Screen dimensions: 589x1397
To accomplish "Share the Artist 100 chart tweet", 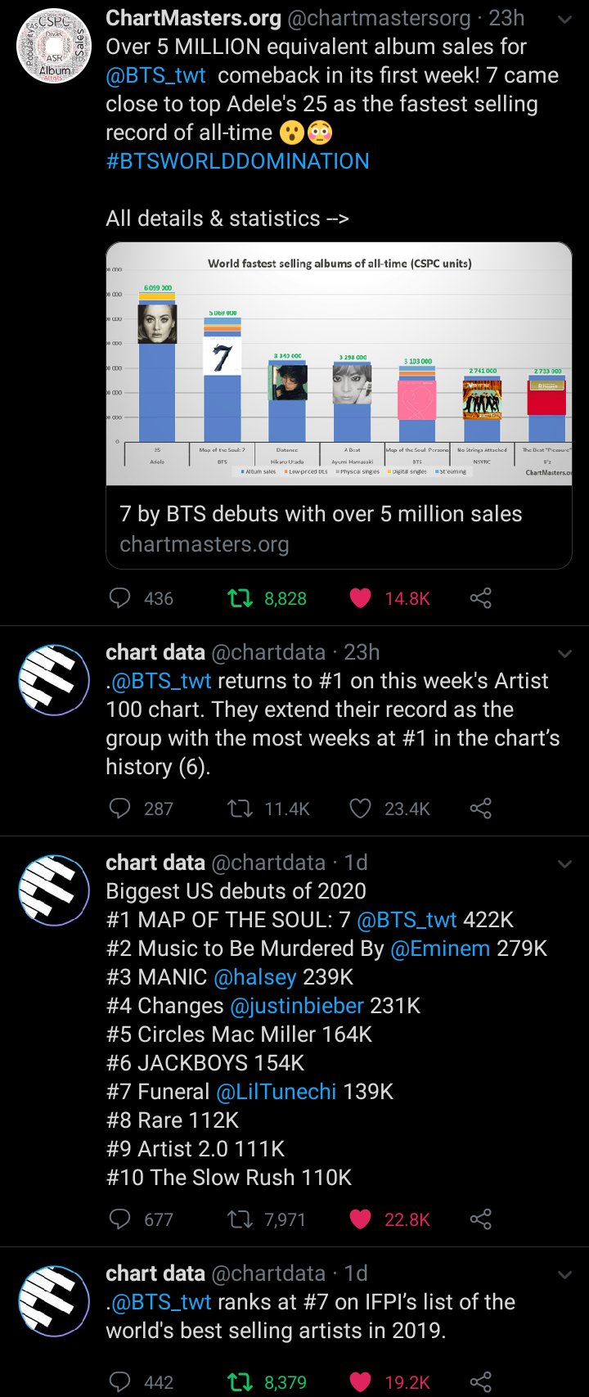I will [481, 809].
